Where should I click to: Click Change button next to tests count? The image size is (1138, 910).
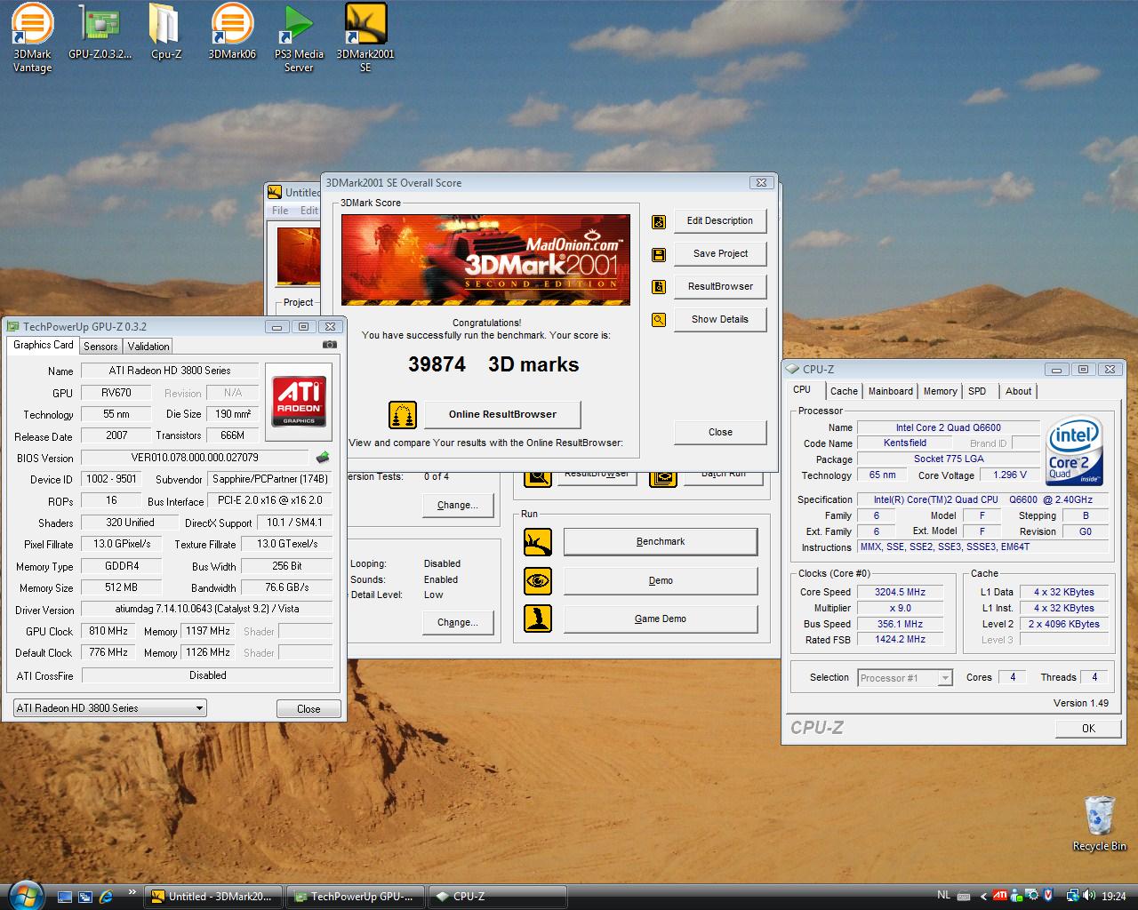click(458, 505)
